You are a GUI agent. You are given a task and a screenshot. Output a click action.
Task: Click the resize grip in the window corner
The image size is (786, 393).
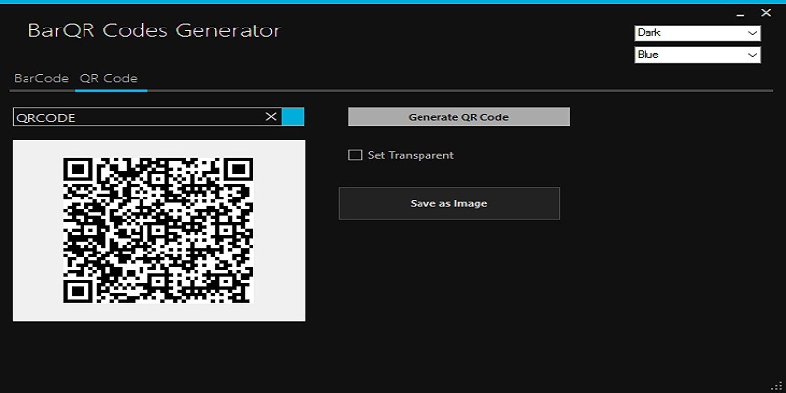coord(778,386)
